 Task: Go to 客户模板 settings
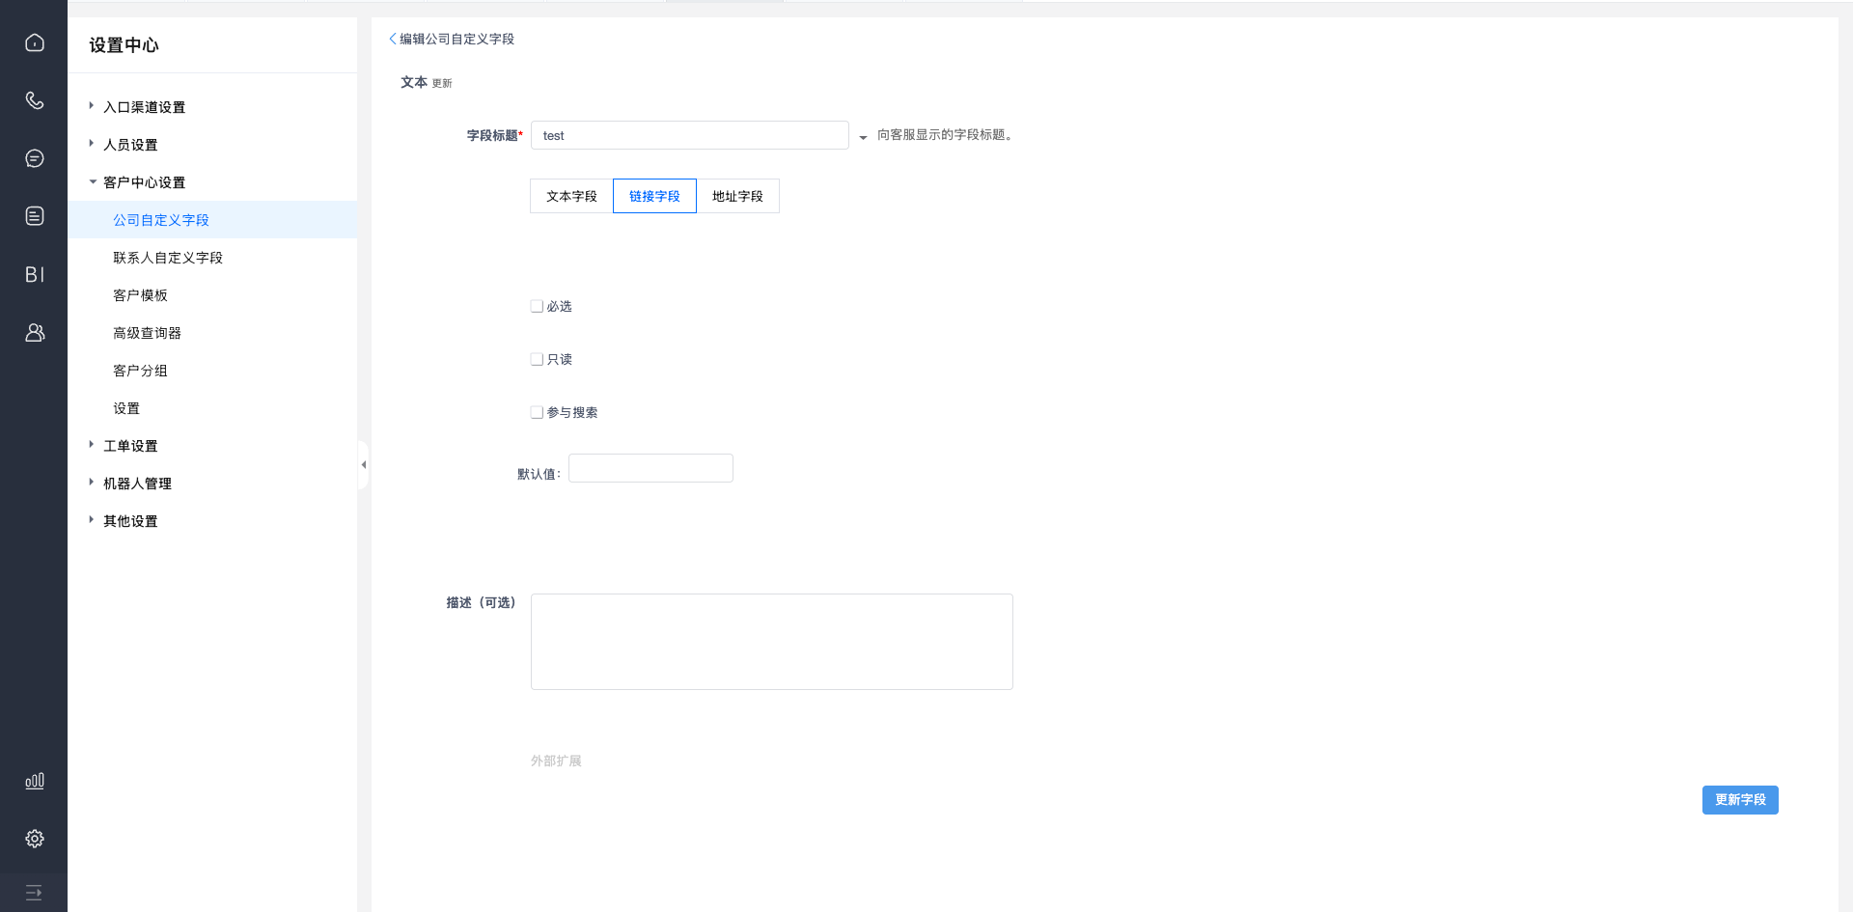pos(212,295)
